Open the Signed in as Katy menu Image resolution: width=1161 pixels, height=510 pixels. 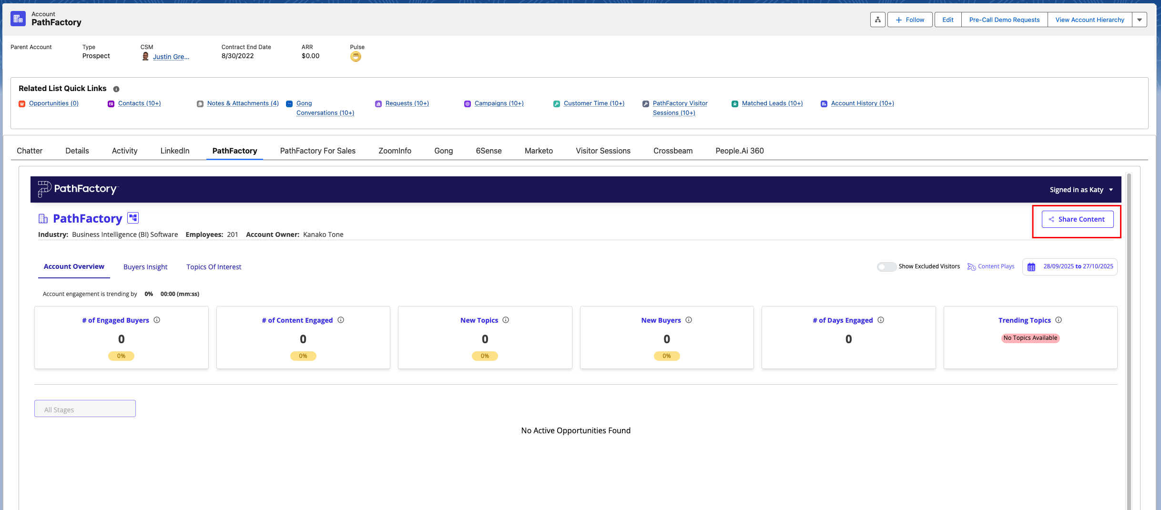pos(1081,190)
